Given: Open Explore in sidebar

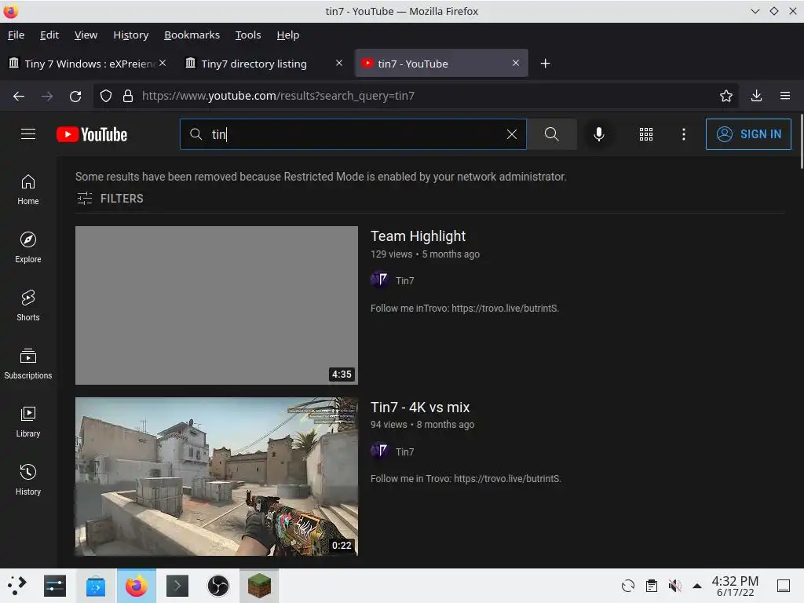Looking at the screenshot, I should point(28,247).
